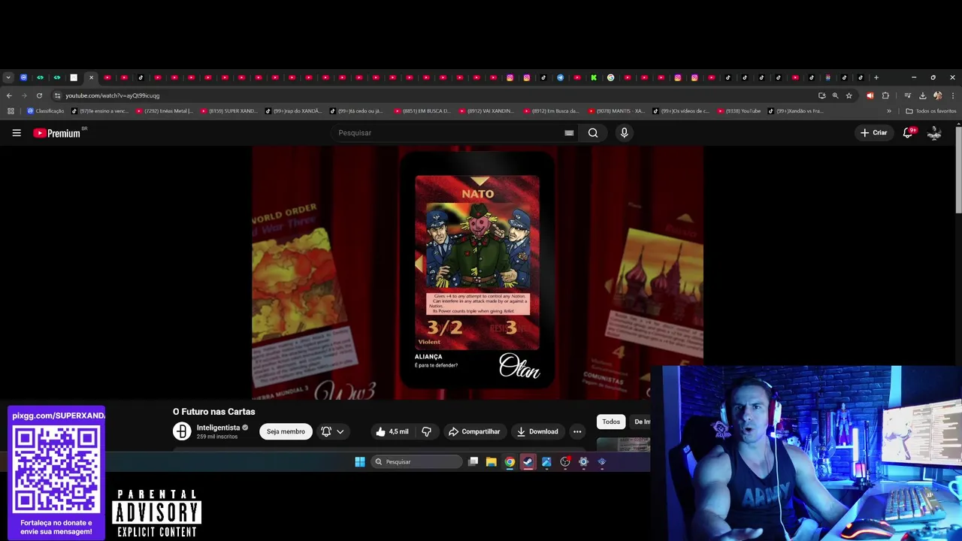Image resolution: width=962 pixels, height=541 pixels.
Task: Open (9338) YouTube bookmark
Action: [739, 111]
